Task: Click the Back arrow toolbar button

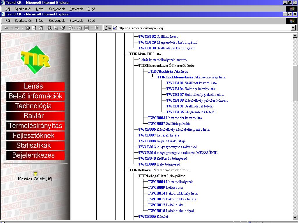Action: (x=6, y=28)
